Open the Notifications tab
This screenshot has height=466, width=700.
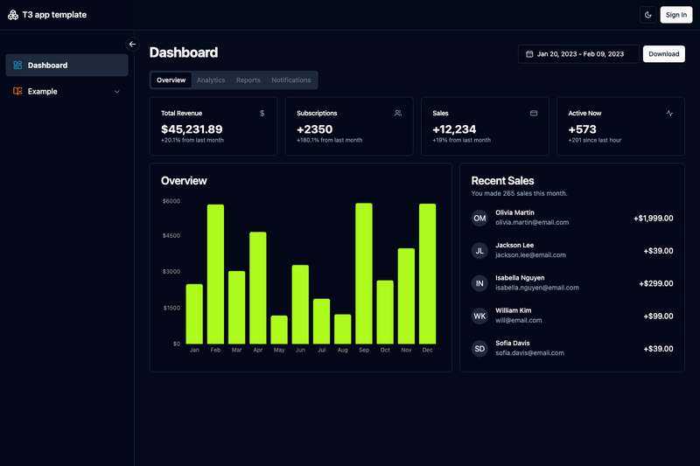pos(291,80)
